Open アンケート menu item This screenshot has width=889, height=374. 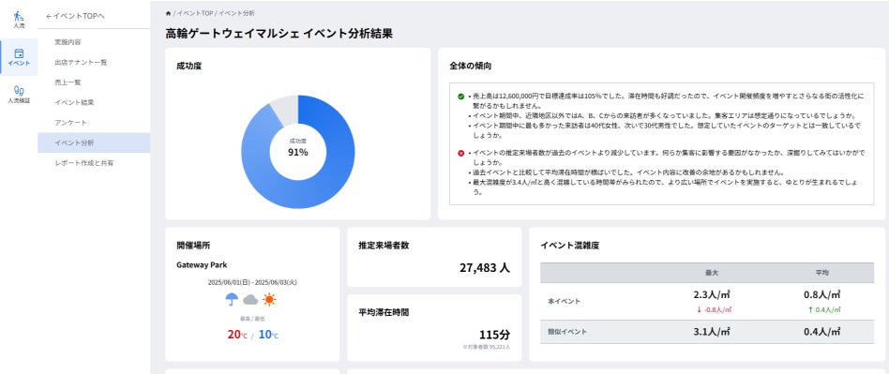pyautogui.click(x=94, y=123)
